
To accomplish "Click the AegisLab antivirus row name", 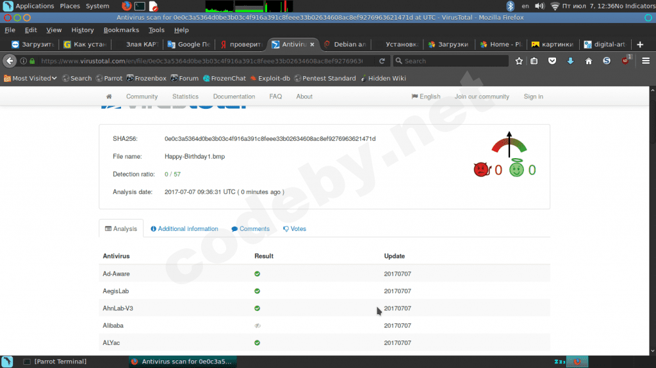I will coord(116,291).
